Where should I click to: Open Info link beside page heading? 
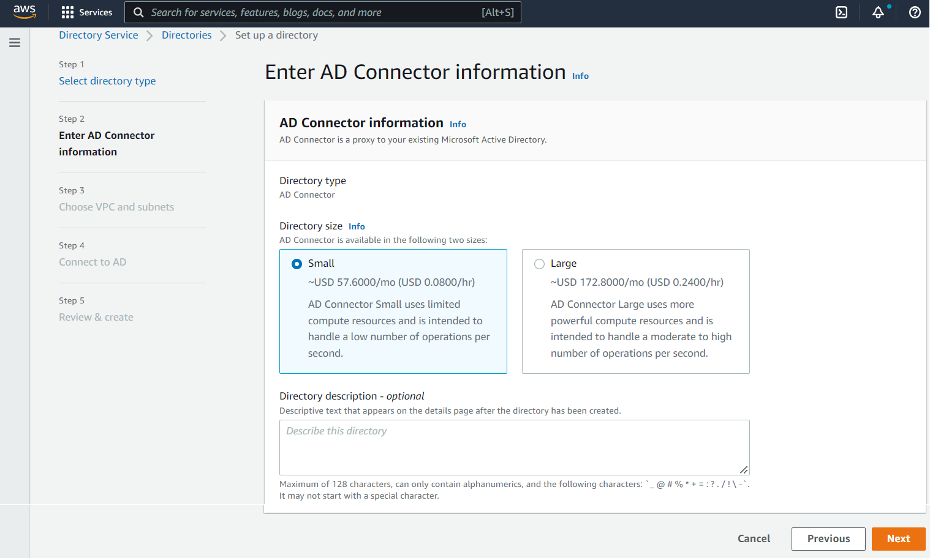580,76
